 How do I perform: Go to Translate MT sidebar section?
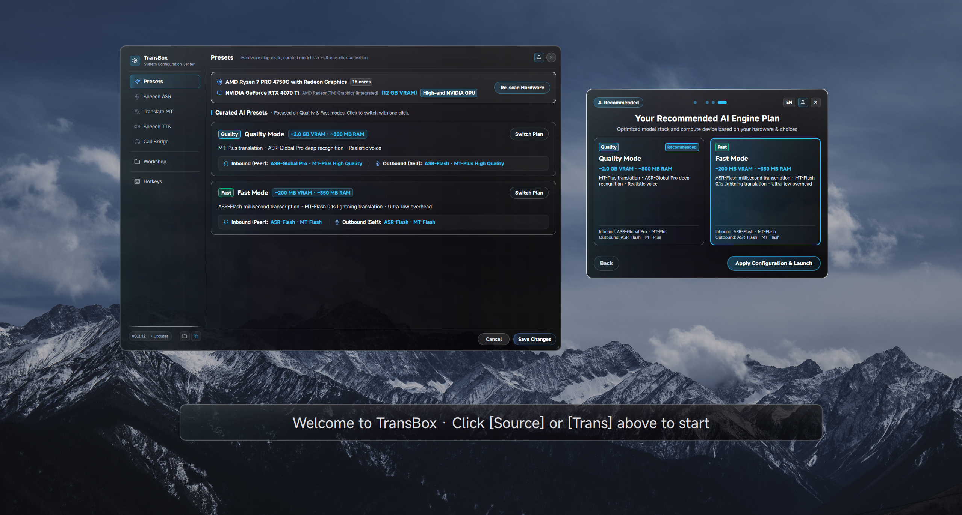click(x=165, y=112)
